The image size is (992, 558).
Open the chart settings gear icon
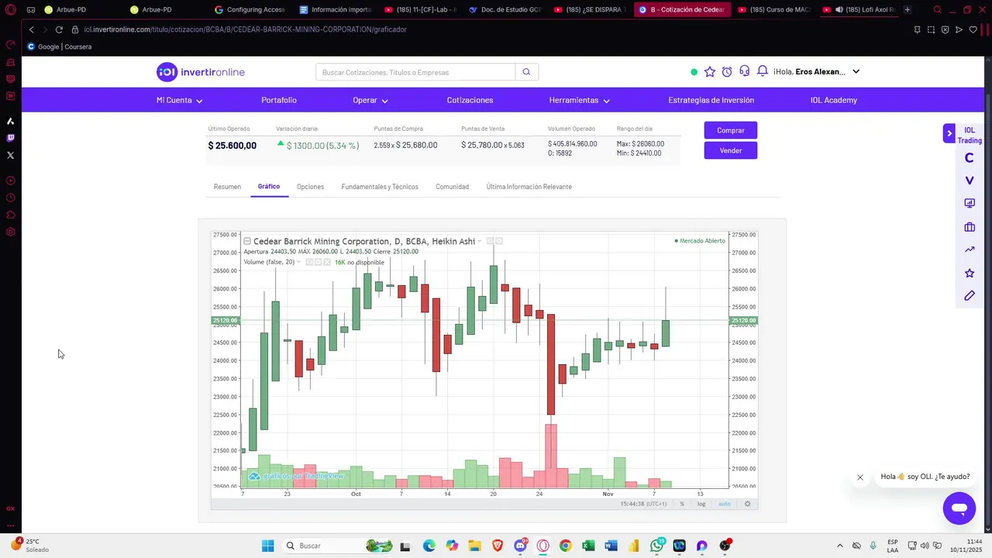[748, 504]
